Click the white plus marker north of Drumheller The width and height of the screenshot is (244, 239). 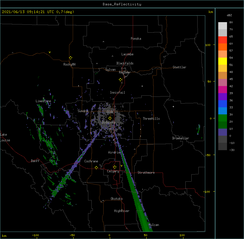coord(173,106)
